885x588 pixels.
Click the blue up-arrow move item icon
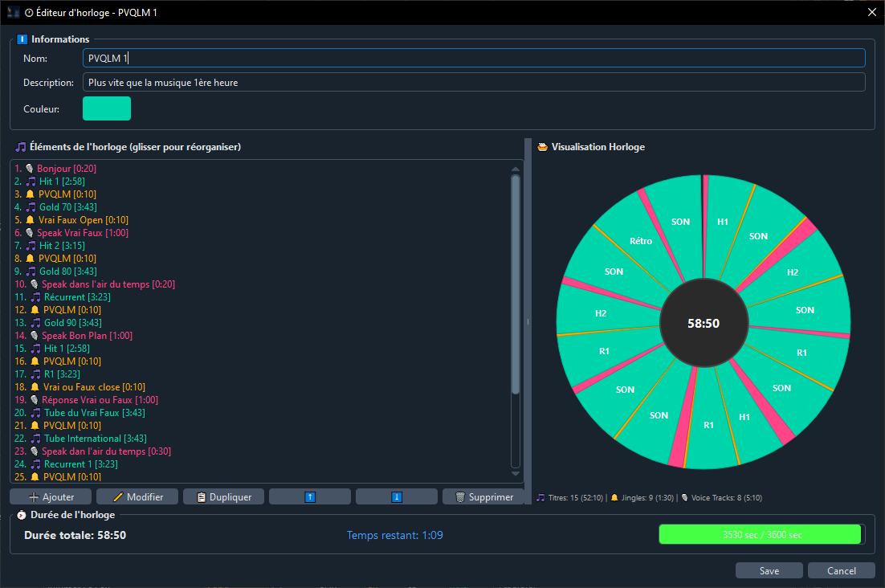click(310, 496)
